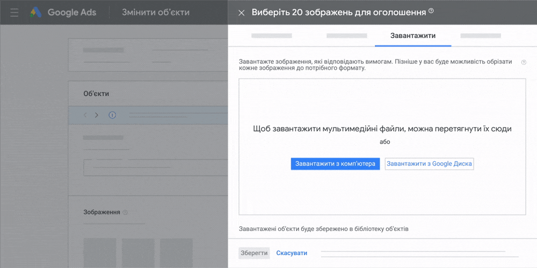Image resolution: width=537 pixels, height=268 pixels.
Task: Close the image selection panel
Action: [242, 13]
